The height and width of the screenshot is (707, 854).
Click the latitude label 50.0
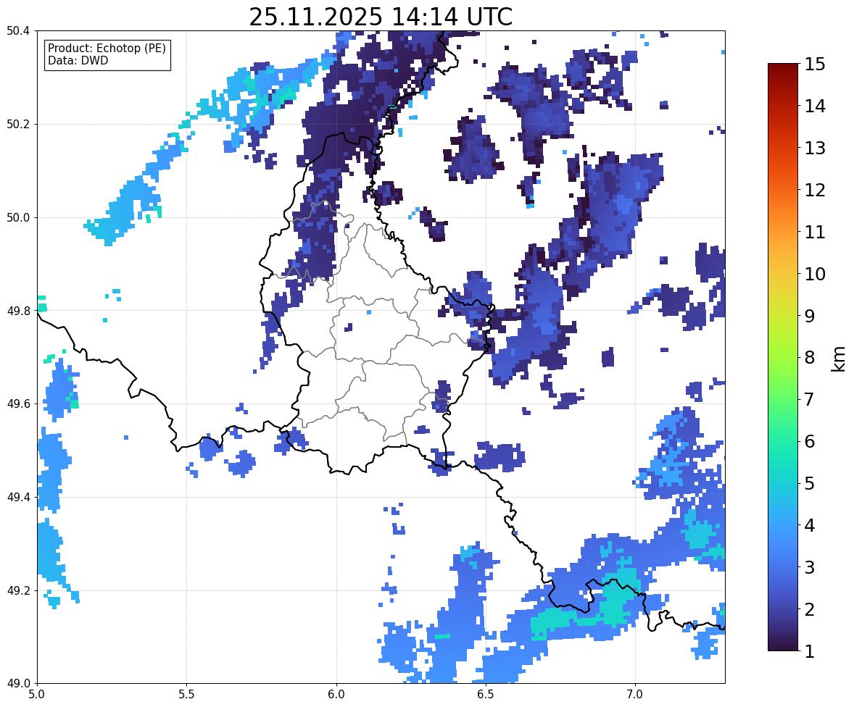pos(17,218)
